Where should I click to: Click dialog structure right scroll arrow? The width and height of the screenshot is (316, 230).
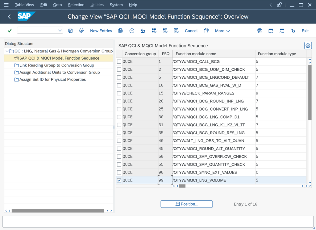pos(111,211)
